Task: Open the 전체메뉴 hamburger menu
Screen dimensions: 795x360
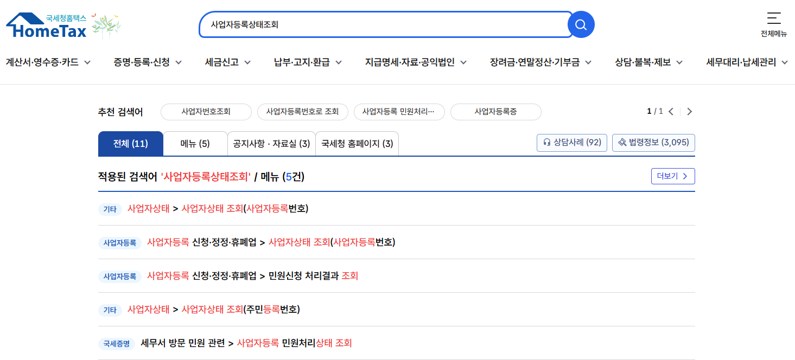Action: 774,24
